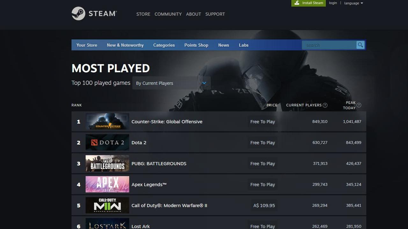408x229 pixels.
Task: Click Free To Play for Dota 2
Action: point(263,142)
